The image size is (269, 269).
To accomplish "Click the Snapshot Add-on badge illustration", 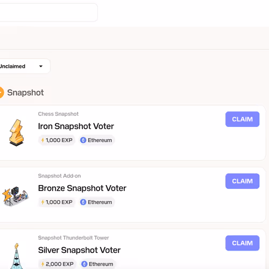I will [x=15, y=196].
